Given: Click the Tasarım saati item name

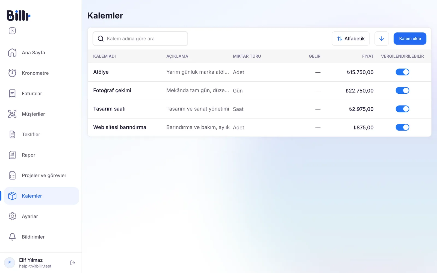Looking at the screenshot, I should pos(109,109).
